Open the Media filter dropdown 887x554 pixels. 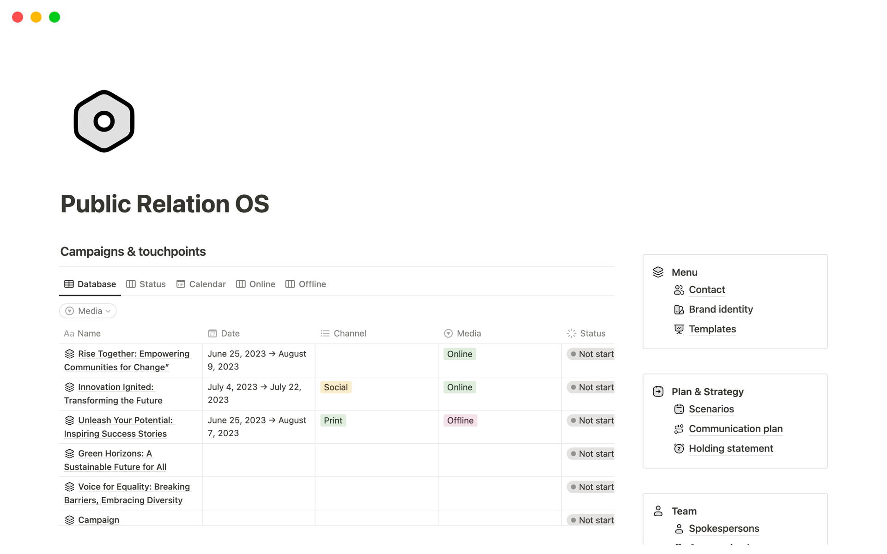tap(88, 311)
